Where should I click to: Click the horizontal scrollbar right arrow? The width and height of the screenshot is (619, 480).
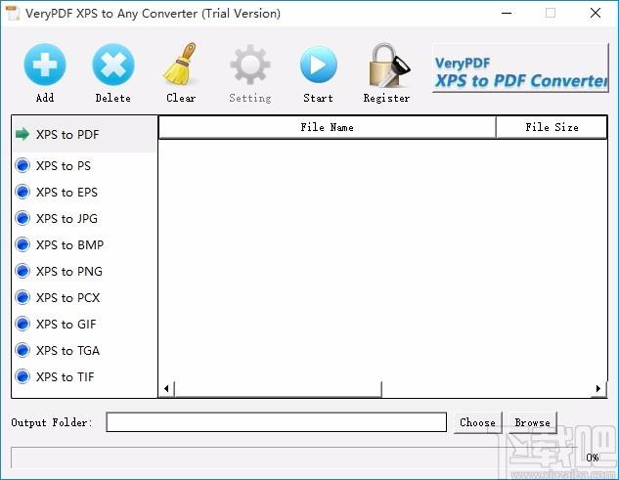point(599,389)
